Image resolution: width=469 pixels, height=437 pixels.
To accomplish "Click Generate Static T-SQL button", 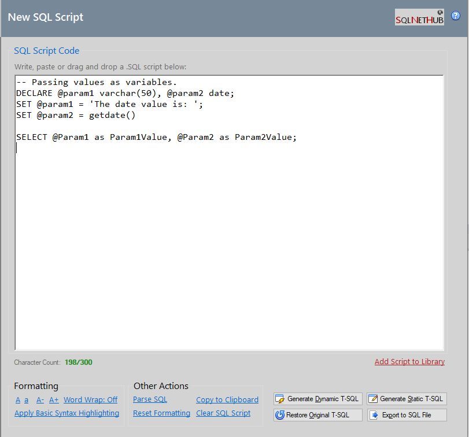I will pos(407,399).
